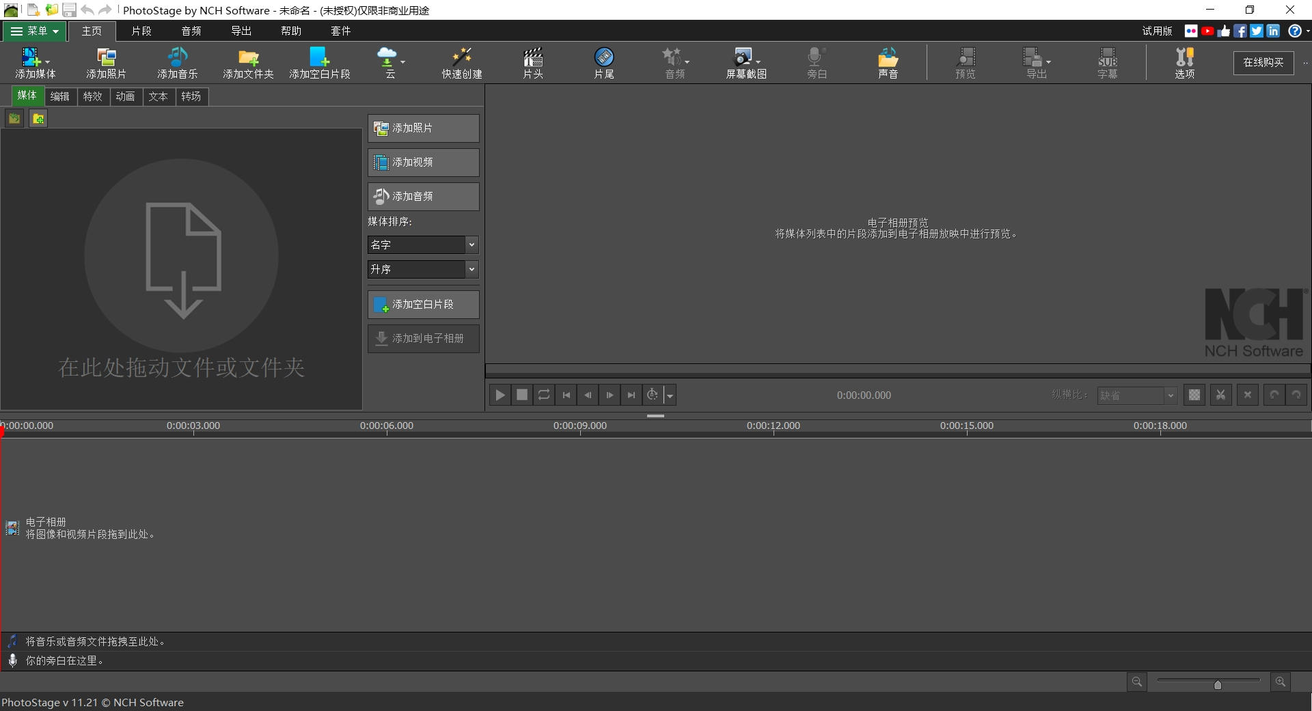This screenshot has height=711, width=1312.
Task: Switch to the 转场 panel tab
Action: point(191,96)
